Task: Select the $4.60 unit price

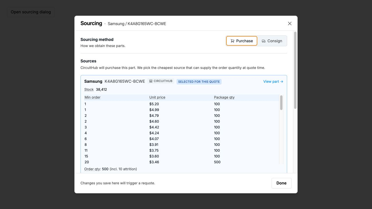Action: (x=154, y=121)
